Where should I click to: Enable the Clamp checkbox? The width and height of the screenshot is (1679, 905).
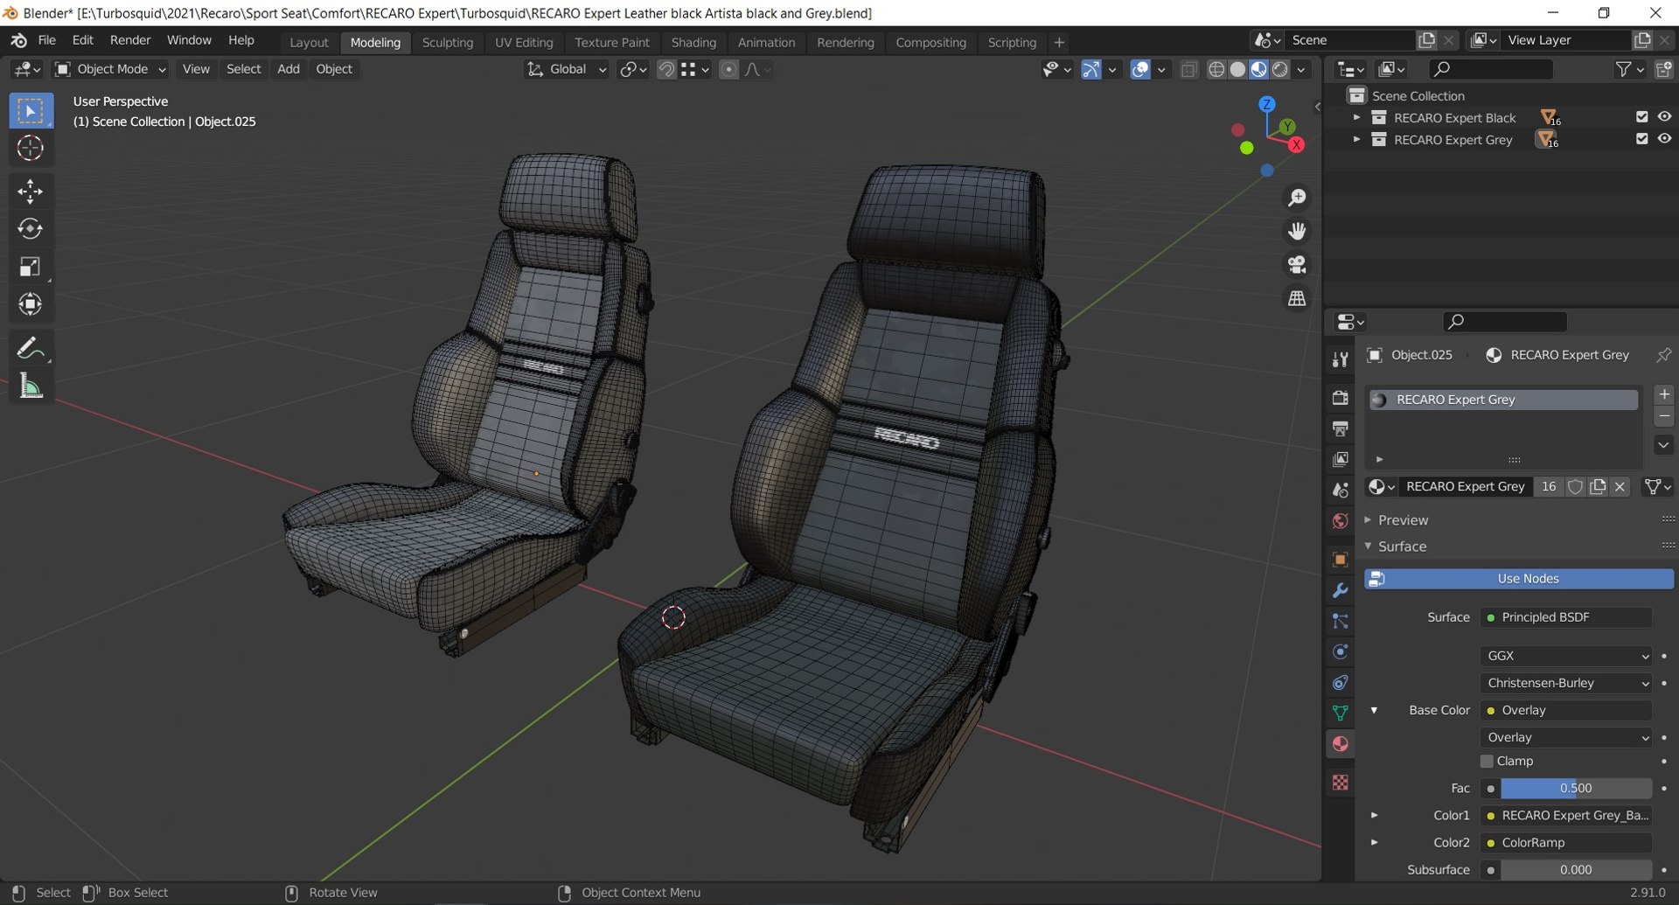coord(1487,762)
